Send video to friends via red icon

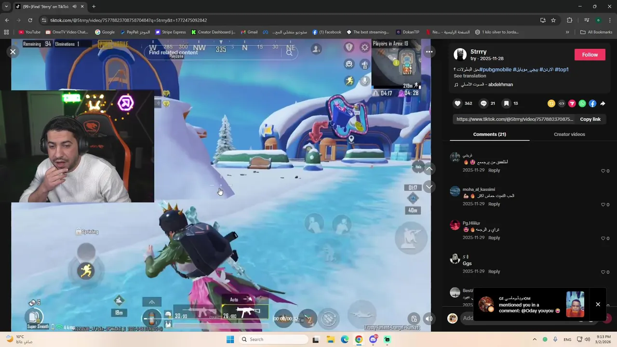coord(572,103)
